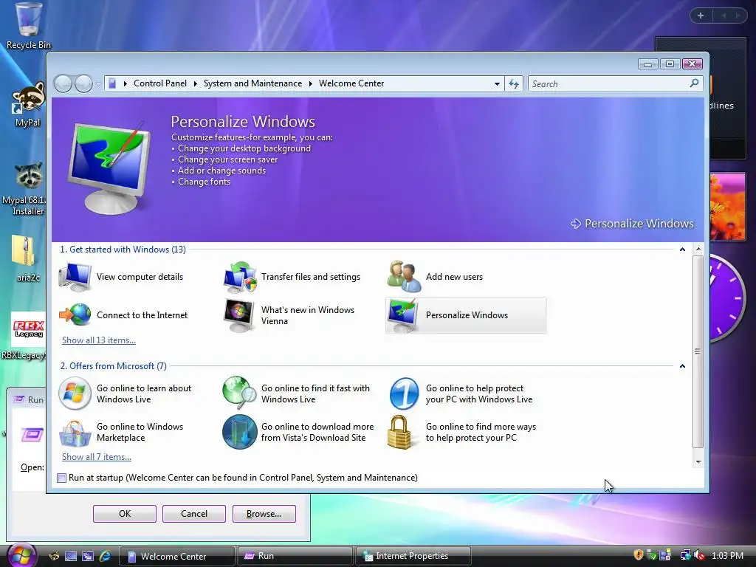Click the Welcome Center vertical scrollbar thumb

click(x=698, y=351)
